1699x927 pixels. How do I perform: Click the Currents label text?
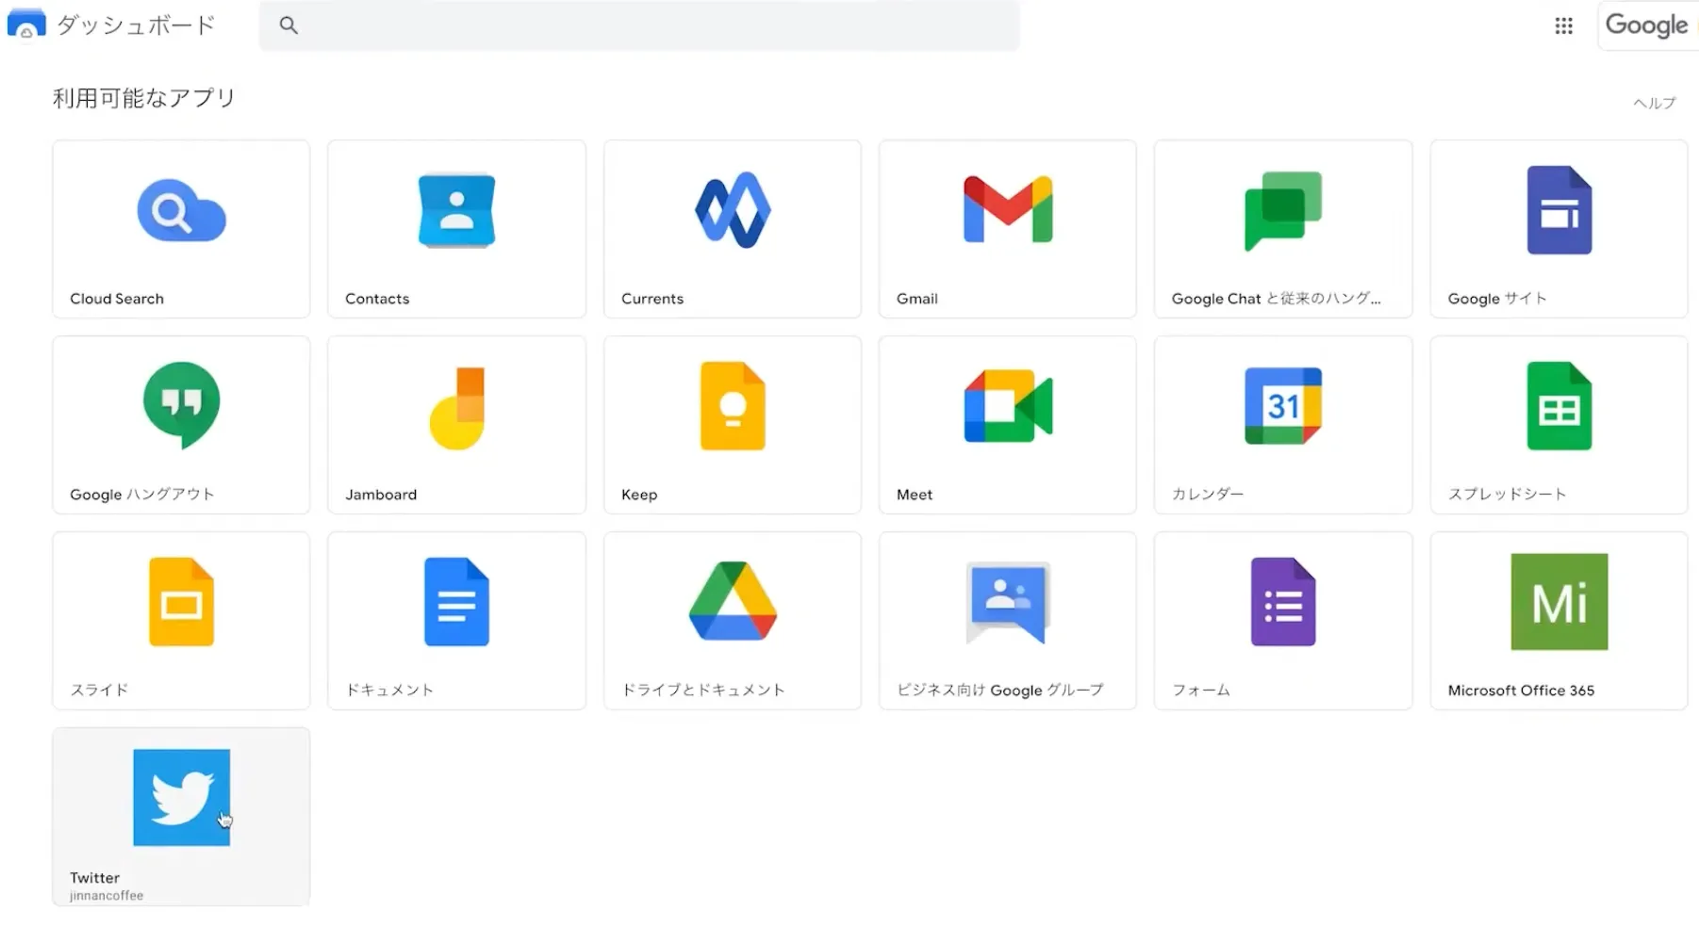[x=652, y=299]
